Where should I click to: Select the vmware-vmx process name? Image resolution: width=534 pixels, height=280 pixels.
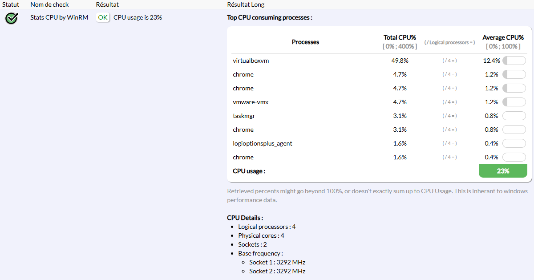(x=251, y=102)
